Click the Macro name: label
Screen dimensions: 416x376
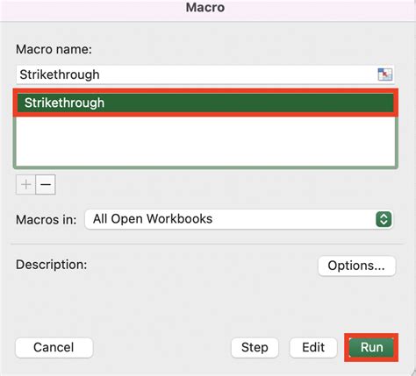[x=54, y=49]
